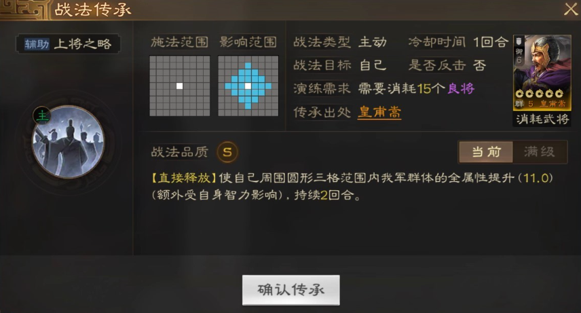Click the circular skill artwork icon

click(68, 142)
